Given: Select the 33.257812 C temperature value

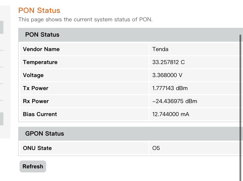Looking at the screenshot, I should (x=168, y=62).
